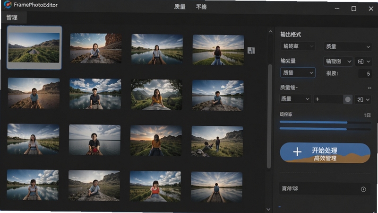Image resolution: width=378 pixels, height=213 pixels.
Task: Adjust the lower blue slider bar
Action: pyautogui.click(x=325, y=129)
